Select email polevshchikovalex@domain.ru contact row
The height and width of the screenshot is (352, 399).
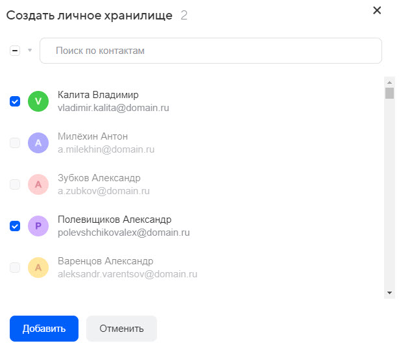tap(123, 233)
